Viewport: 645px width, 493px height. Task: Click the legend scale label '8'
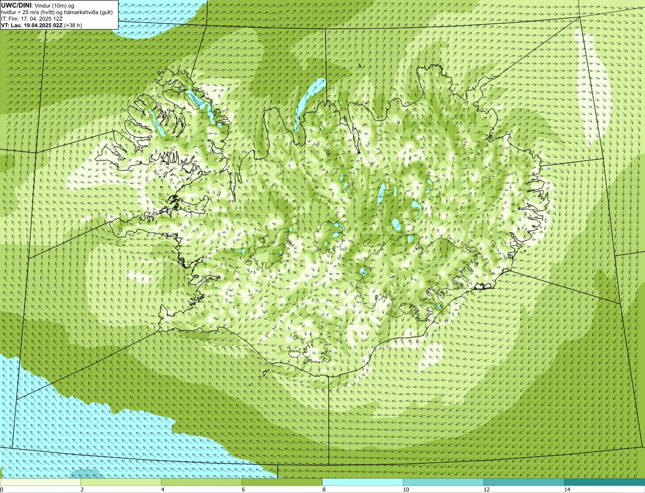click(324, 489)
